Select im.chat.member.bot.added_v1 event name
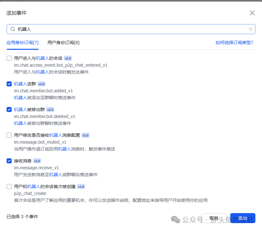This screenshot has width=262, height=230. 43,91
